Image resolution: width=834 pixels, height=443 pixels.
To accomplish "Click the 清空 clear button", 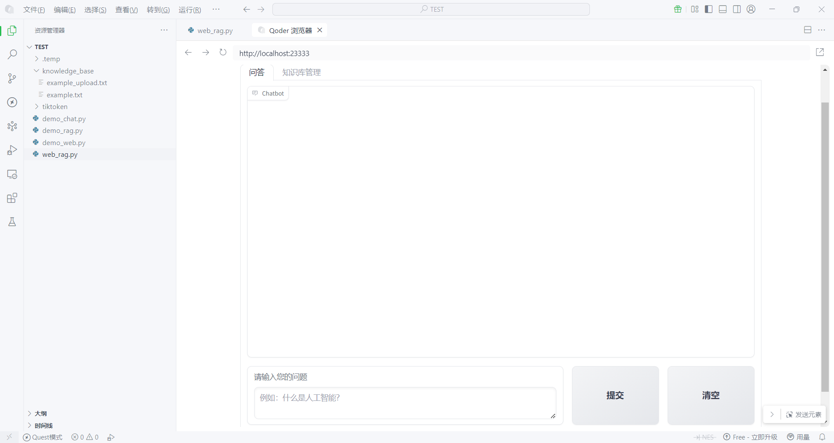I will [711, 395].
